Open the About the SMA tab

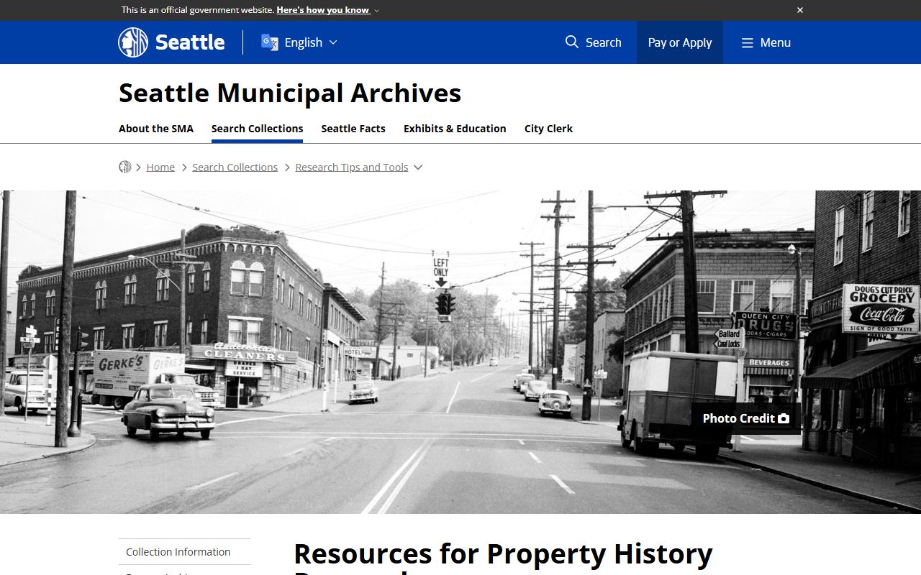(x=156, y=129)
